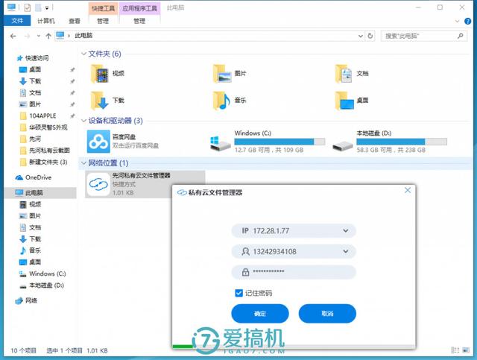The height and width of the screenshot is (360, 477).
Task: Click "12.7 GB 可用，共 109 GB" text
Action: coord(269,150)
